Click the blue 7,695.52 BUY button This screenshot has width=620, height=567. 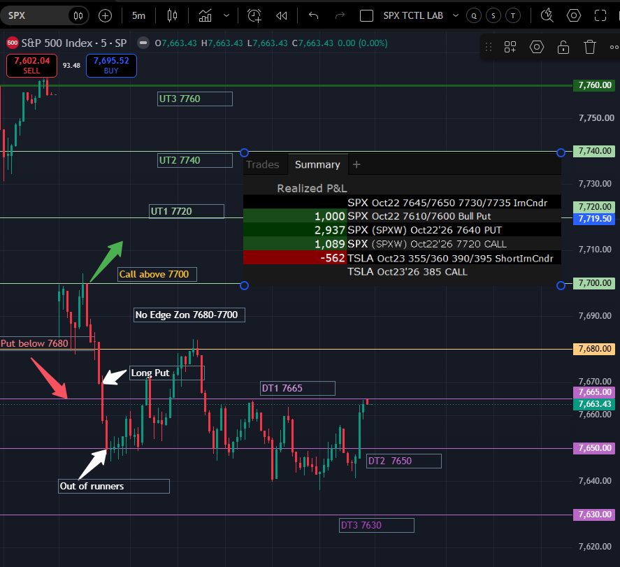click(x=111, y=66)
